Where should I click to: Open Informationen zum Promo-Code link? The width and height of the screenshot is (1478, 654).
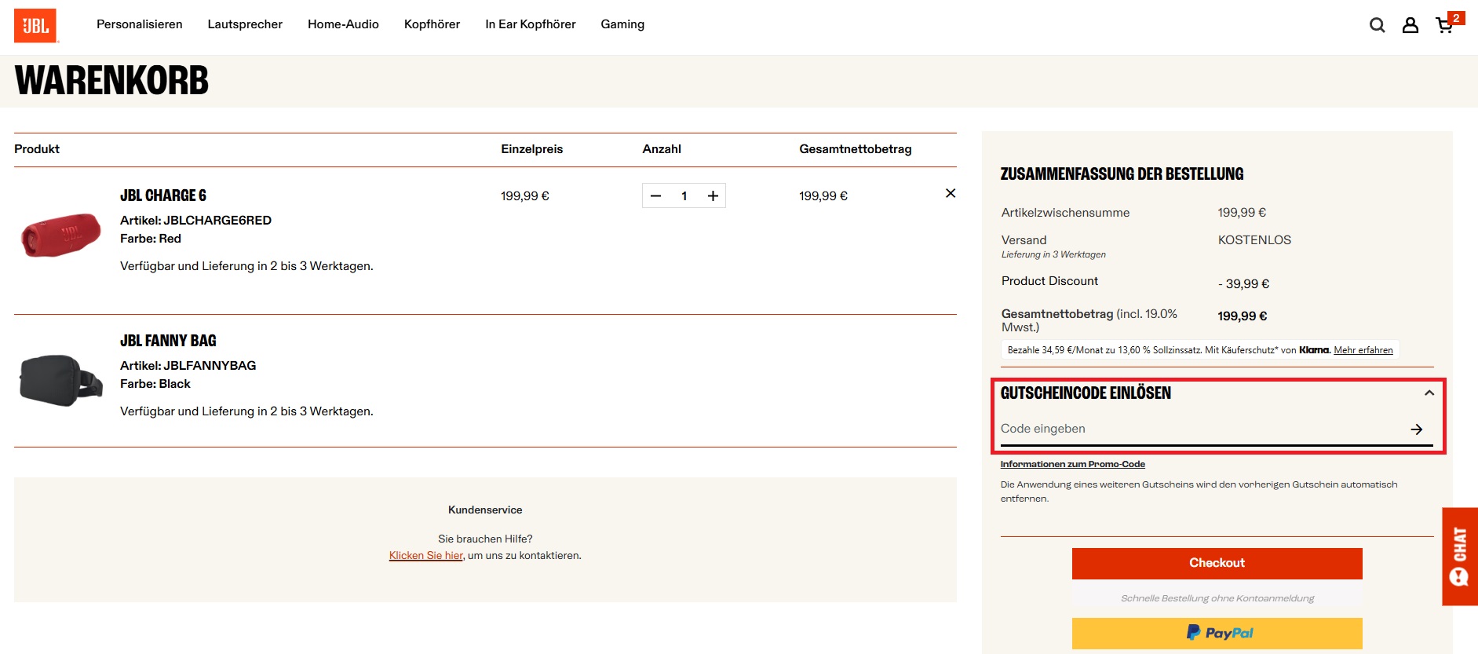click(x=1072, y=464)
